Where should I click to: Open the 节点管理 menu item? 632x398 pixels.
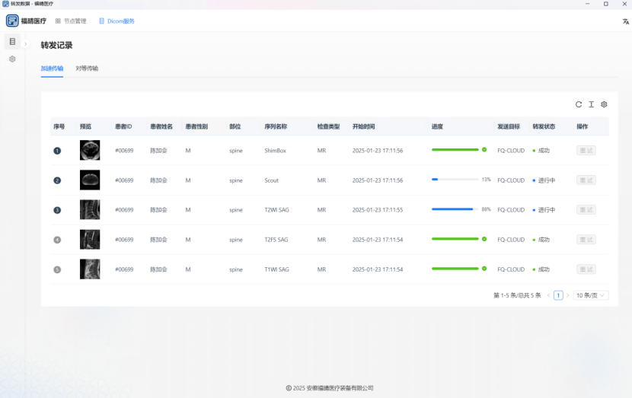pos(70,21)
